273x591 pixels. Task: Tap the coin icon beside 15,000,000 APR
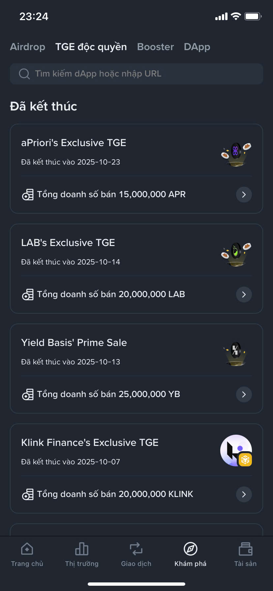click(28, 195)
